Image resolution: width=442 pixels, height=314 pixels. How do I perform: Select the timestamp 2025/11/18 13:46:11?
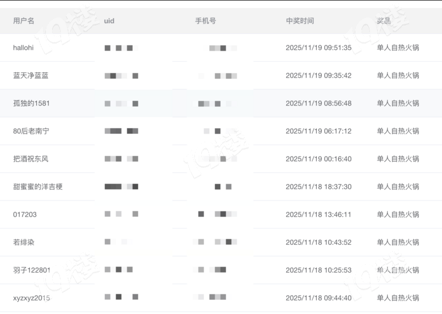point(318,215)
